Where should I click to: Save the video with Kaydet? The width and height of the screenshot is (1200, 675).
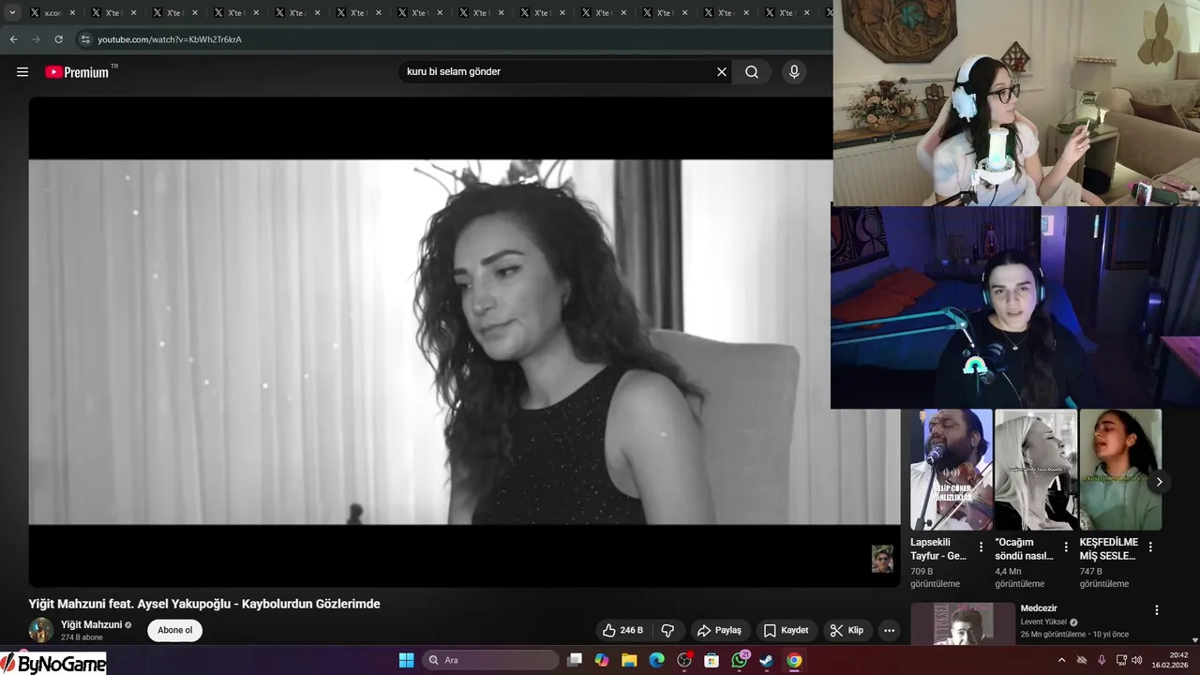point(786,630)
